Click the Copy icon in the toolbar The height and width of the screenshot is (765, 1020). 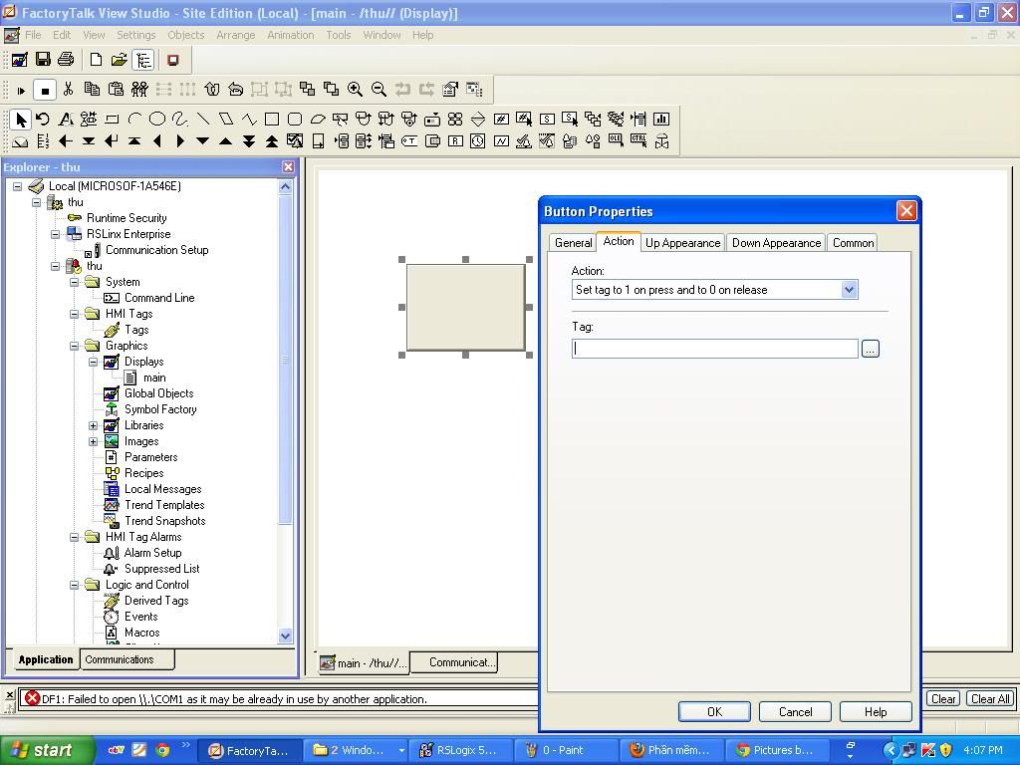pyautogui.click(x=92, y=89)
